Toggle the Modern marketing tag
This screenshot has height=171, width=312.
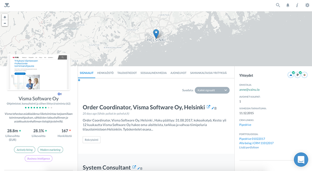click(50, 149)
